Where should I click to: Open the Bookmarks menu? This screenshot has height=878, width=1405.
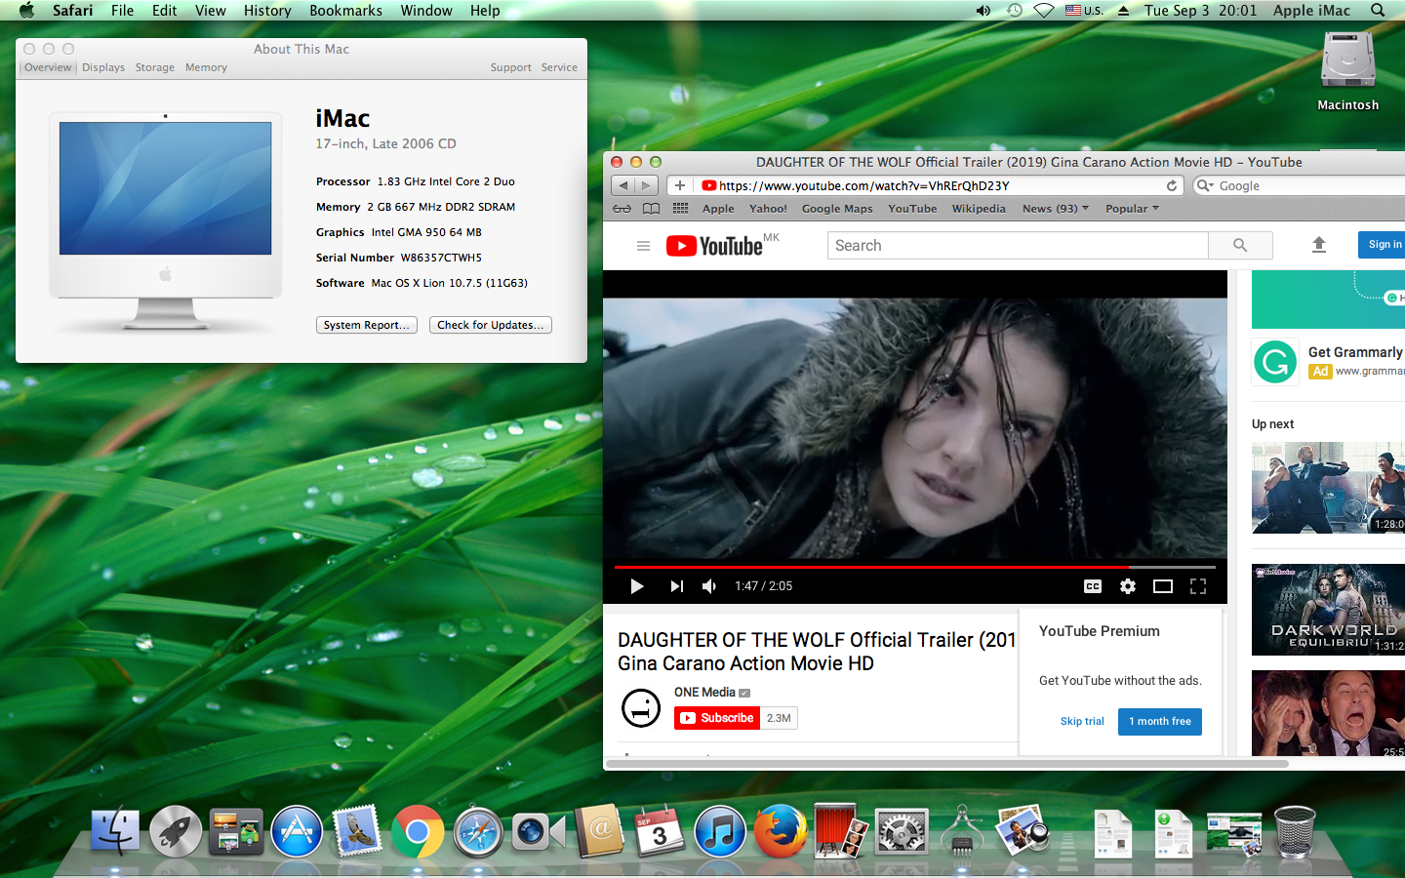click(x=345, y=11)
